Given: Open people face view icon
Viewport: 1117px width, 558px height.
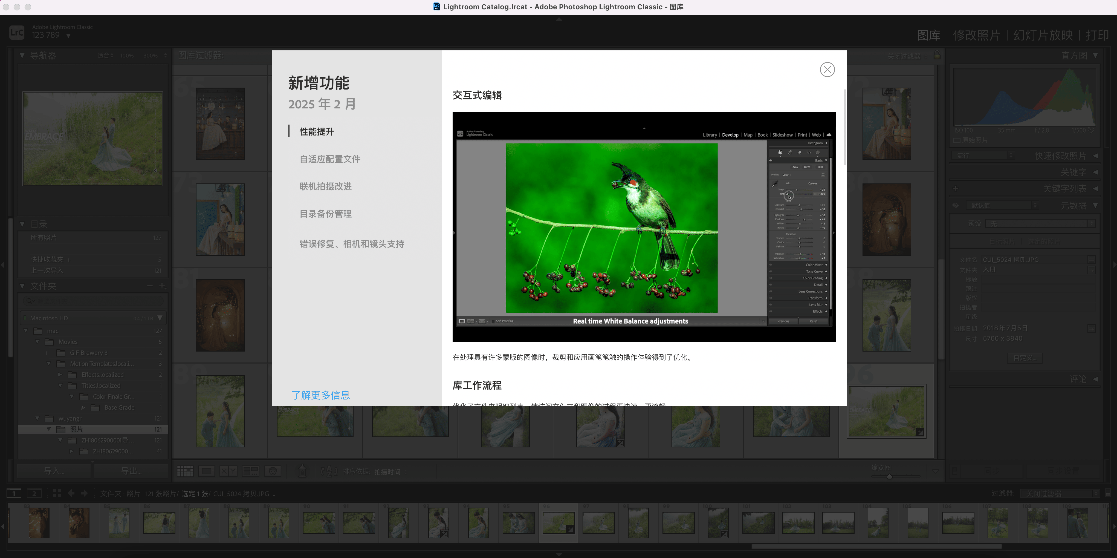Looking at the screenshot, I should 273,471.
